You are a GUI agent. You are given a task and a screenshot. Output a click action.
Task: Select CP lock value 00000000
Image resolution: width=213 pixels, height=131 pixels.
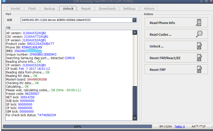(25, 108)
